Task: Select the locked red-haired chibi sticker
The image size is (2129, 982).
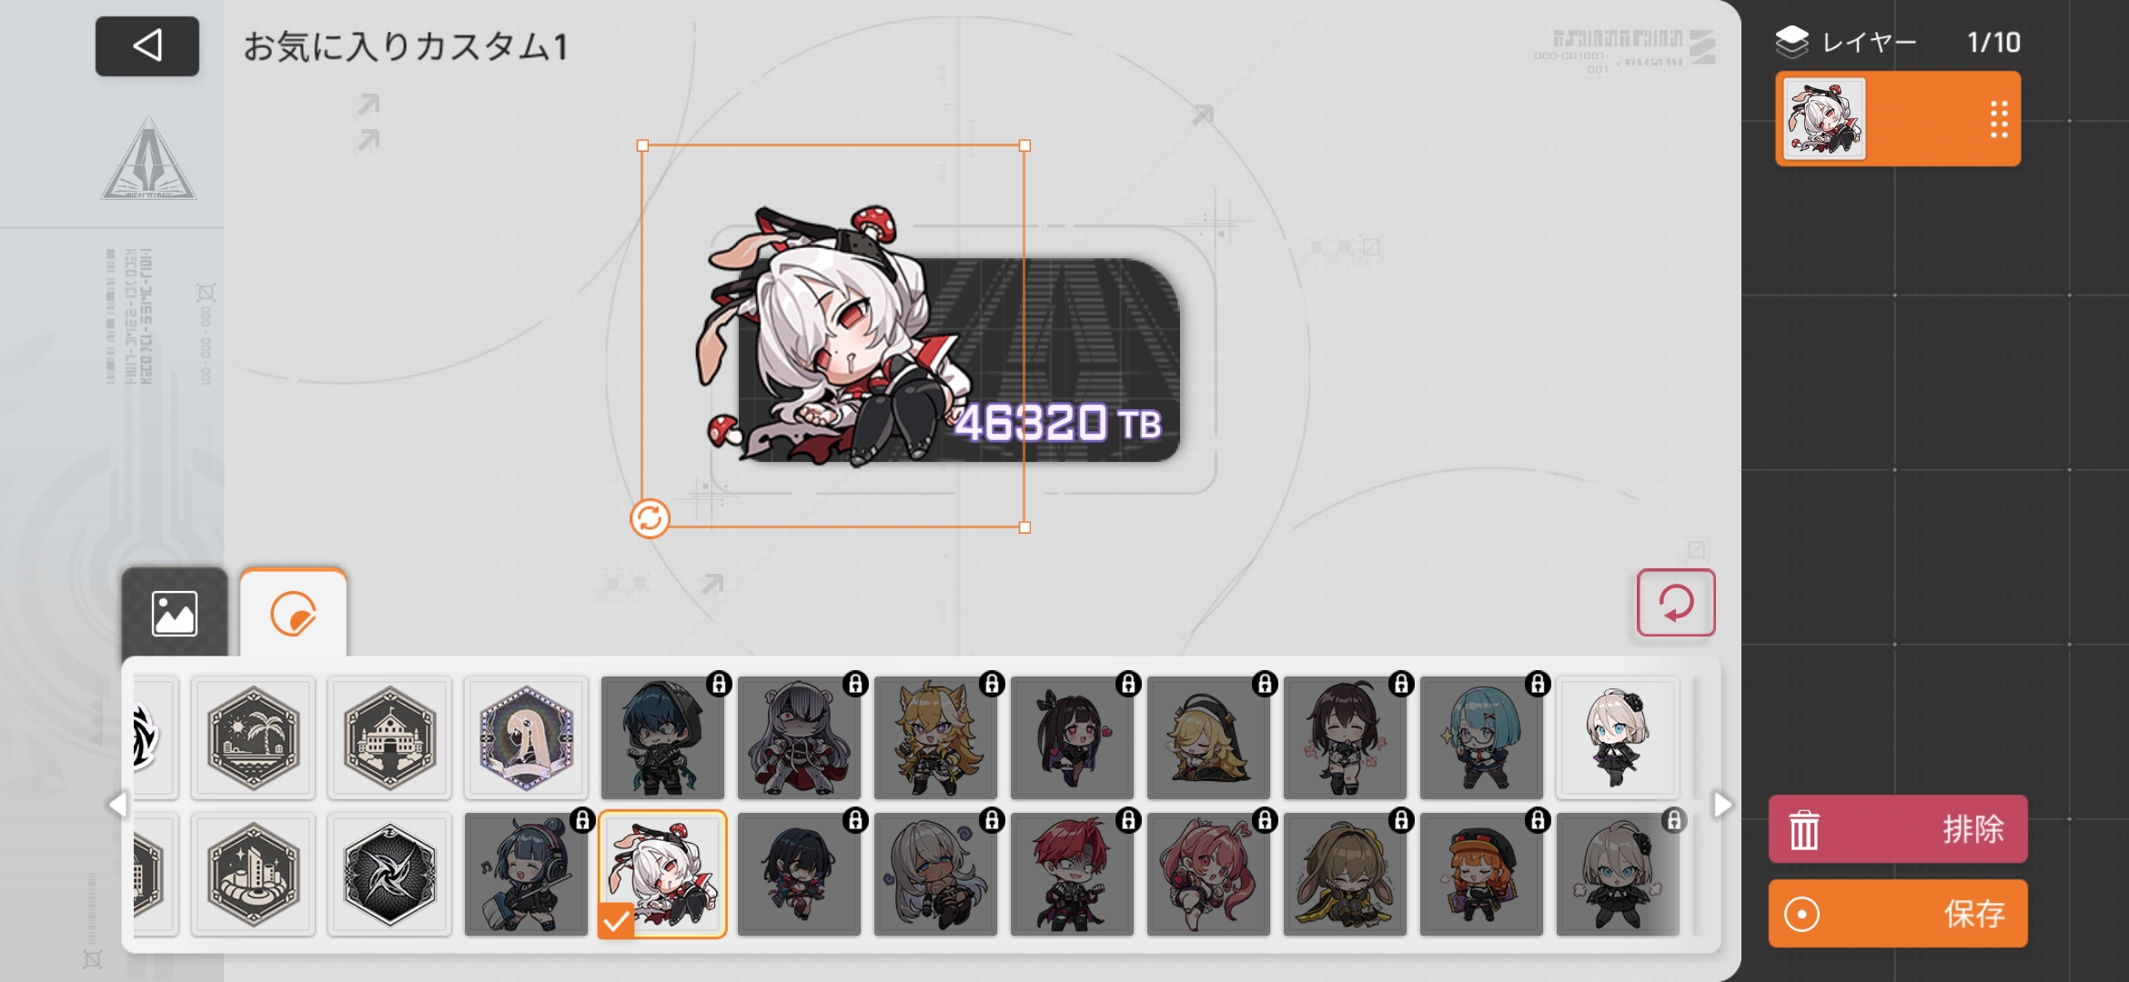Action: [x=1072, y=874]
